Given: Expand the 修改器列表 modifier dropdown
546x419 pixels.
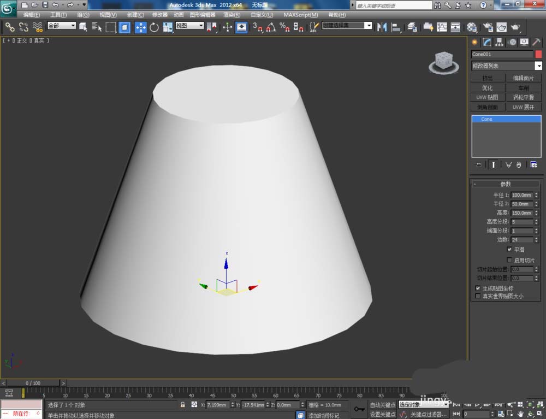Looking at the screenshot, I should [x=538, y=66].
